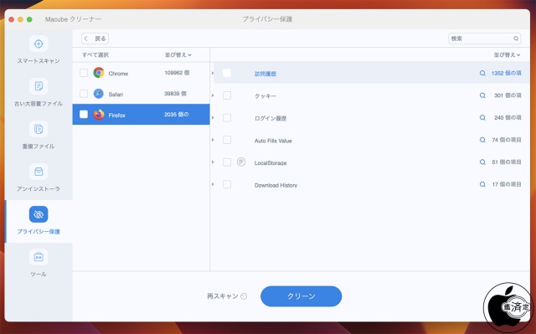
Task: Tick the Chrome checkbox
Action: [x=84, y=73]
